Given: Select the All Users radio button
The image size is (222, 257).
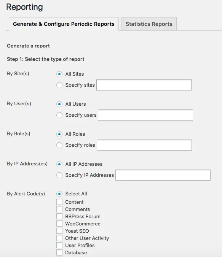Looking at the screenshot, I should [59, 104].
